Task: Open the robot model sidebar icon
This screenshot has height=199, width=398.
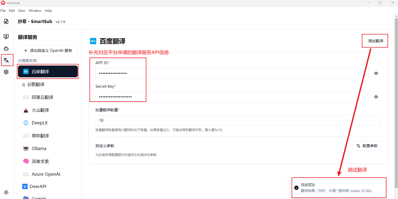Action: tap(6, 48)
